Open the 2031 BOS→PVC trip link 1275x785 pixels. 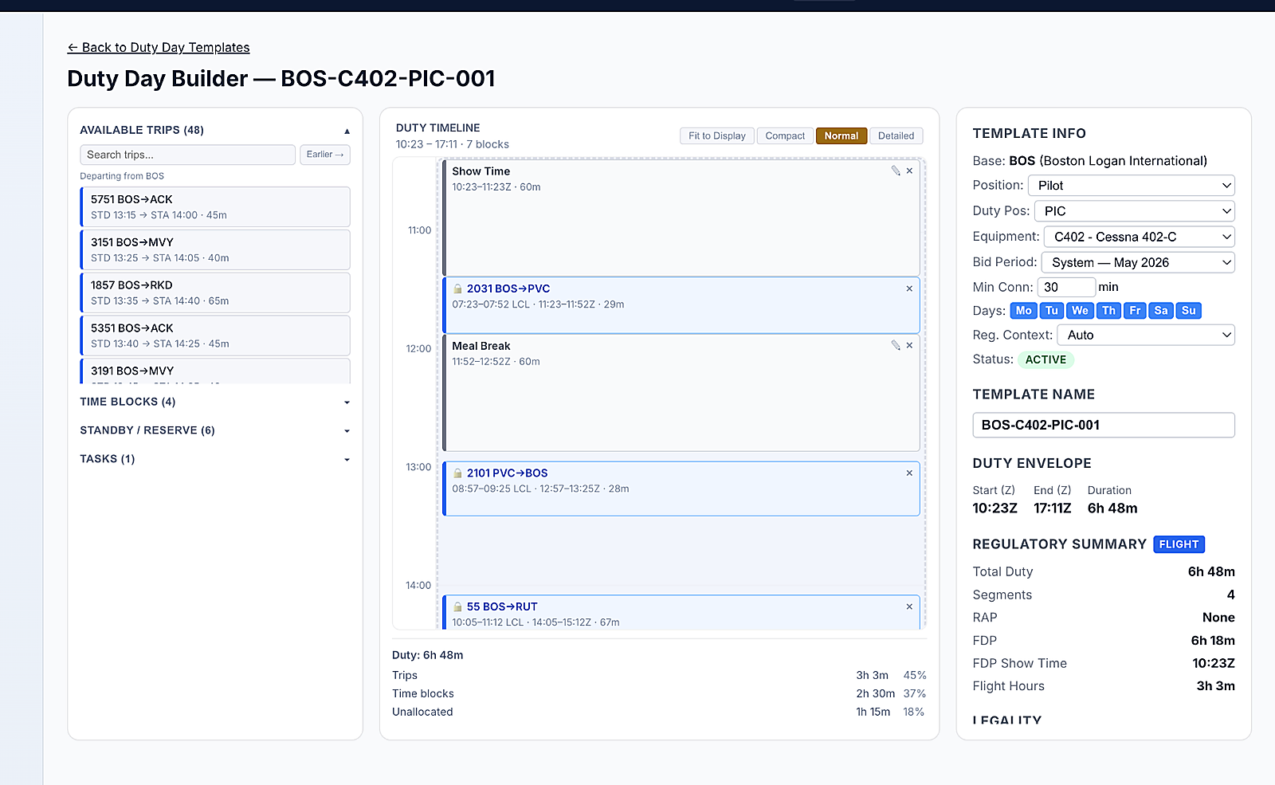(508, 288)
